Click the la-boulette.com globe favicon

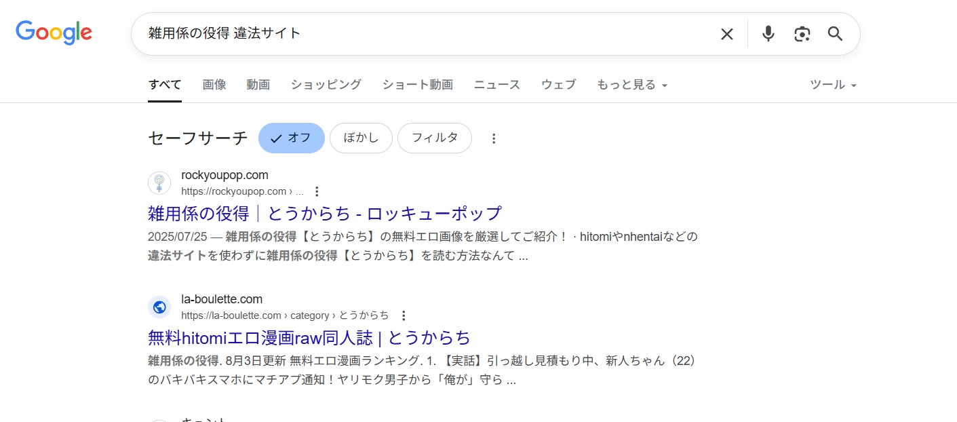[x=159, y=307]
